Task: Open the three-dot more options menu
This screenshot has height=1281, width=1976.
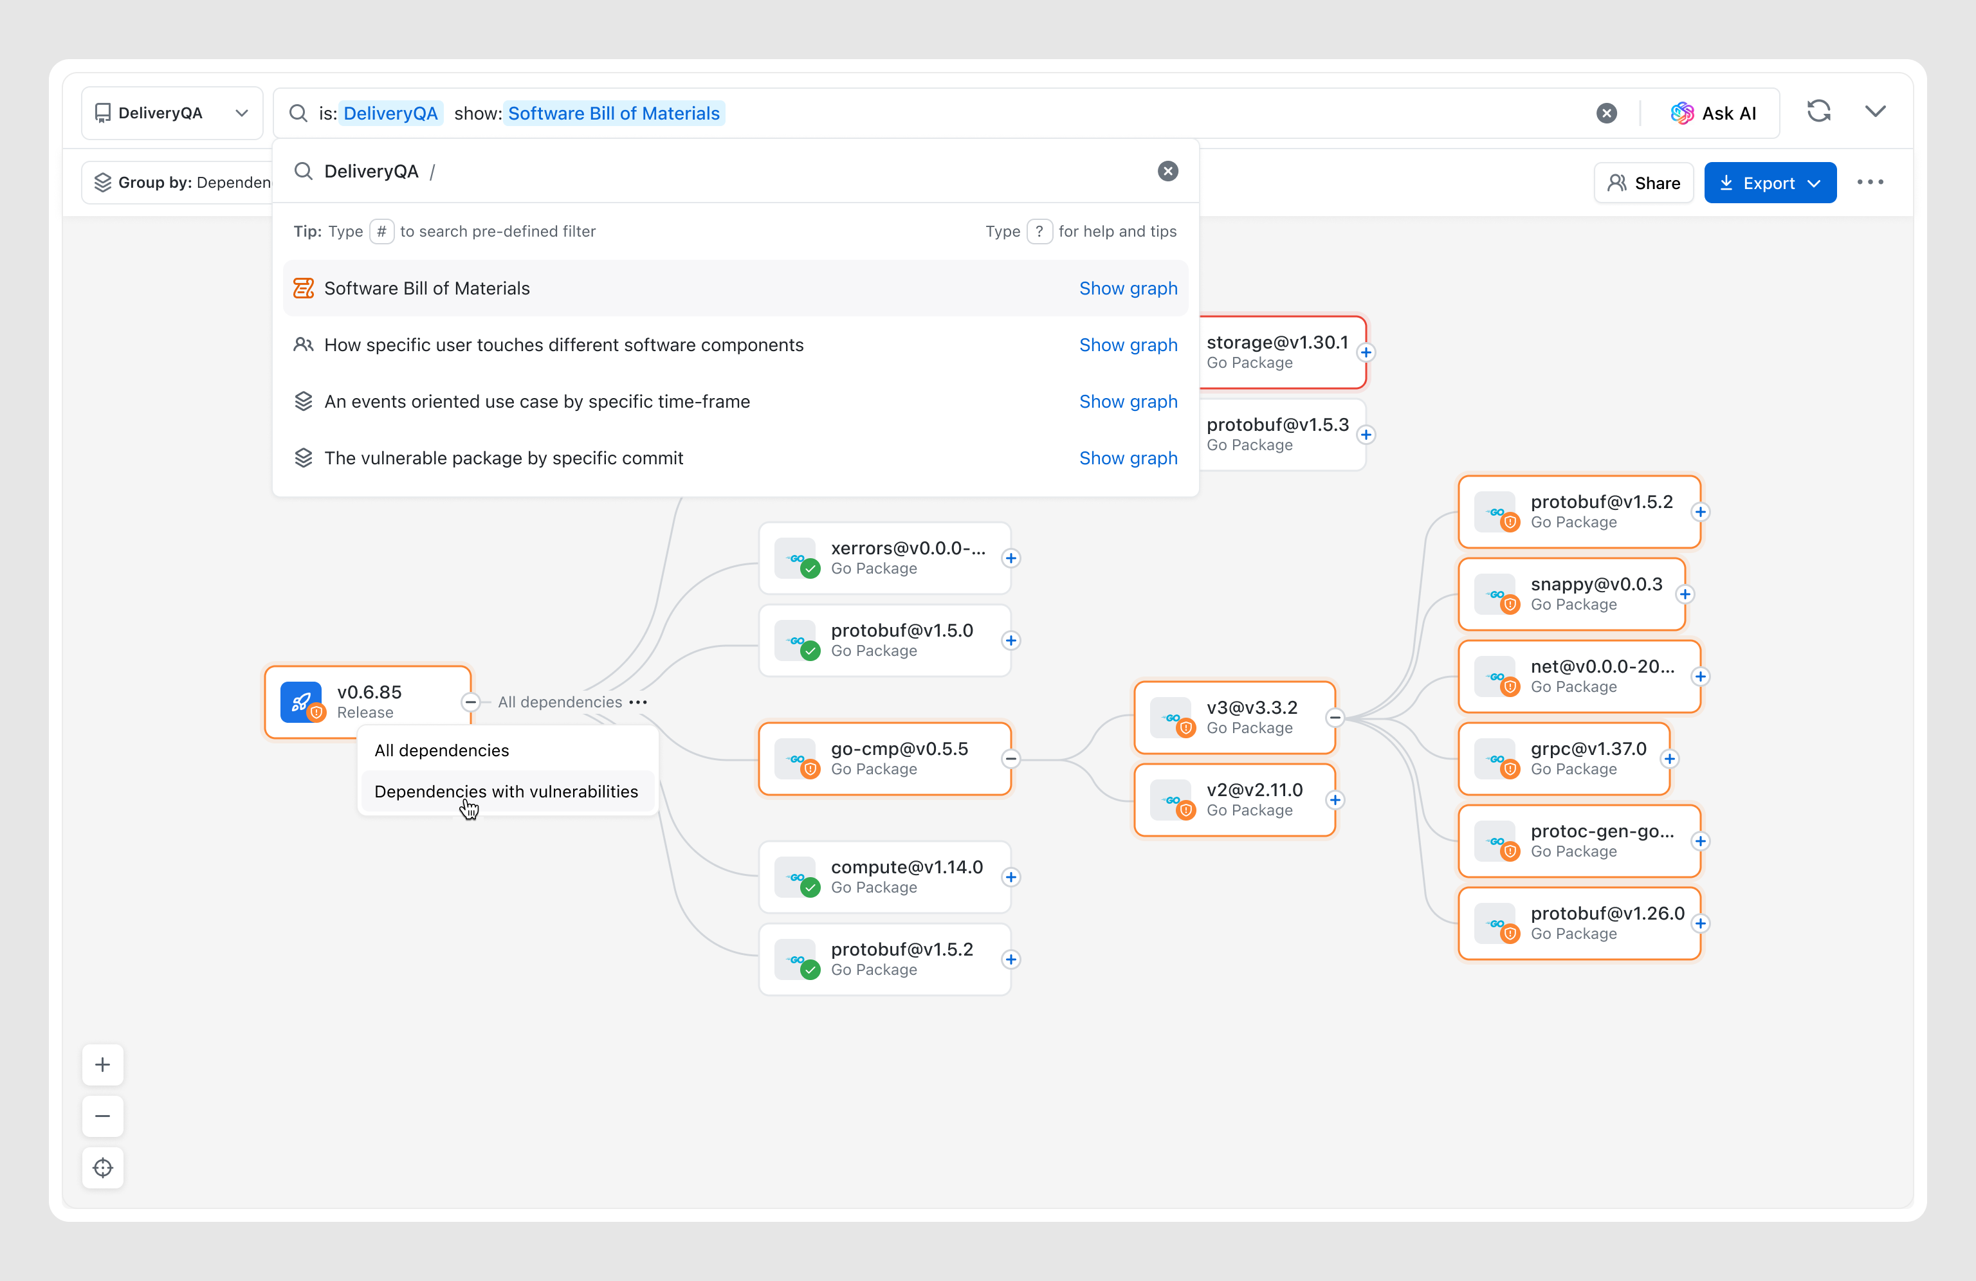Action: 1870,183
